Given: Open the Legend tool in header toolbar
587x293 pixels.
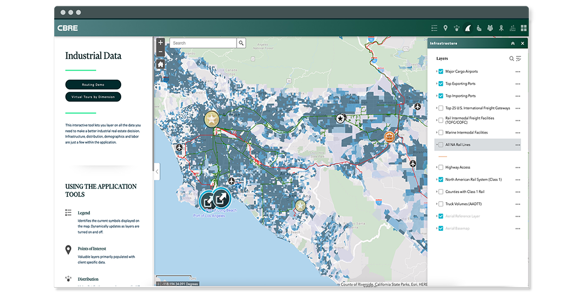Looking at the screenshot, I should click(434, 28).
